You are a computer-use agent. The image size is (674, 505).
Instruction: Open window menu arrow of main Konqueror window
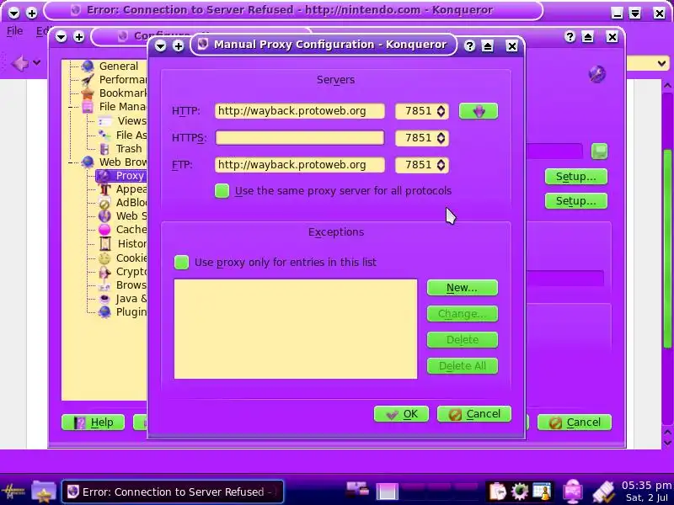tap(13, 13)
